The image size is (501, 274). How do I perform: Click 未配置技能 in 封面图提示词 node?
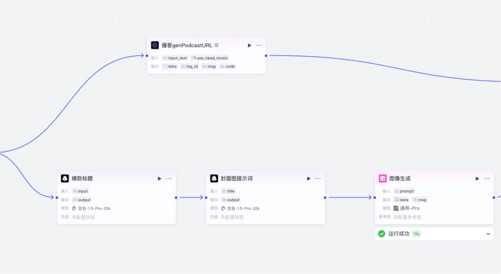point(232,217)
